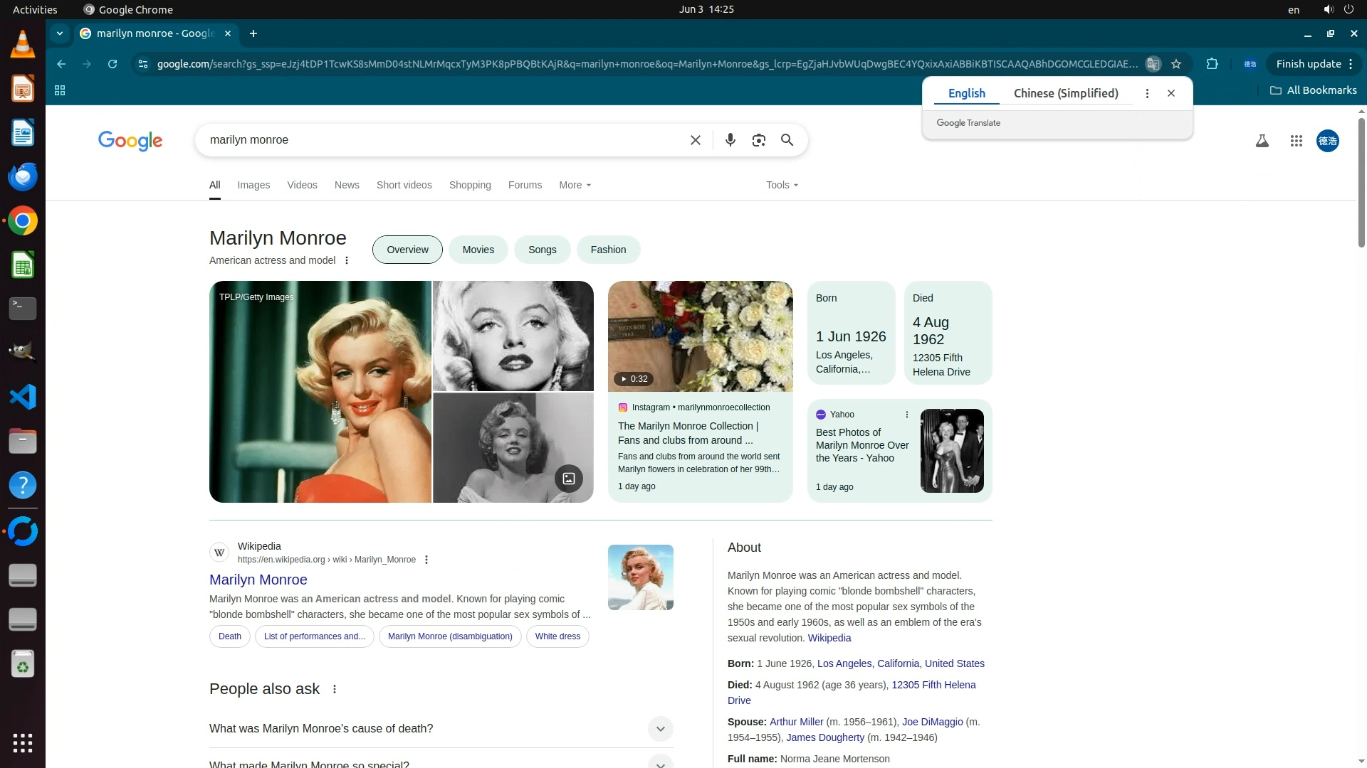
Task: Click the voice search microphone icon
Action: [730, 140]
